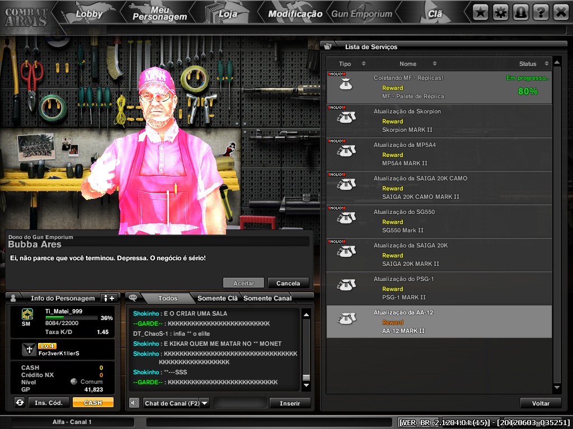Viewport: 573px width, 429px height.
Task: Open the Meu Personagem tab
Action: pyautogui.click(x=159, y=13)
